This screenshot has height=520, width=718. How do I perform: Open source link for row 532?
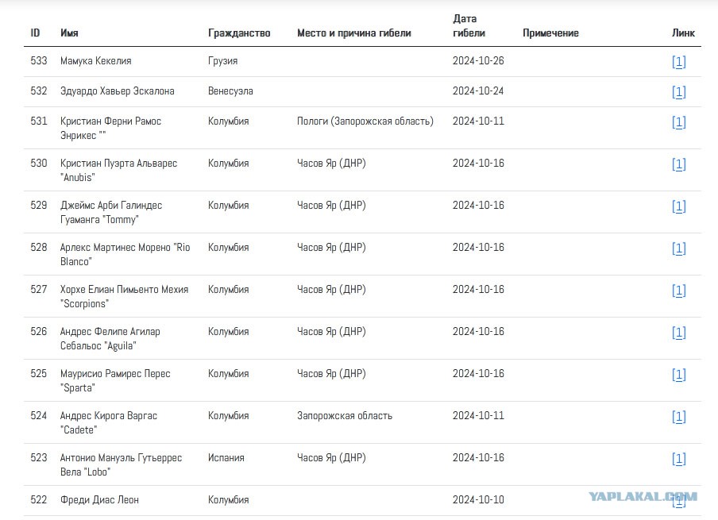(678, 91)
